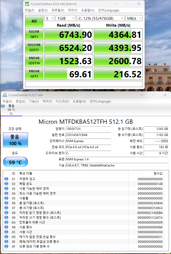Image resolution: width=171 pixels, height=254 pixels.
Task: Click status orb for 04 최소 사용 가능한 예비 영역
Action: (6, 193)
